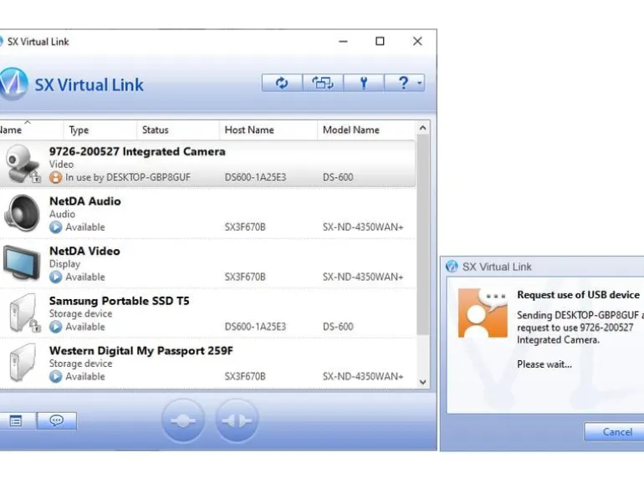Select the drive icon for Samsung Portable SSD T5

23,313
